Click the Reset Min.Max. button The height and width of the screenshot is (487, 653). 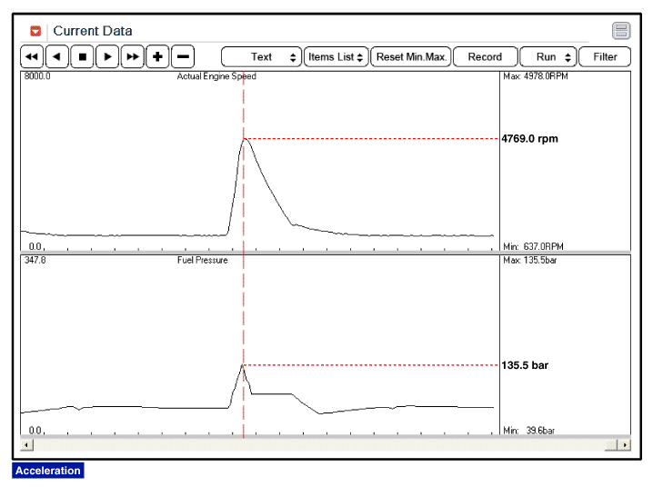coord(411,56)
